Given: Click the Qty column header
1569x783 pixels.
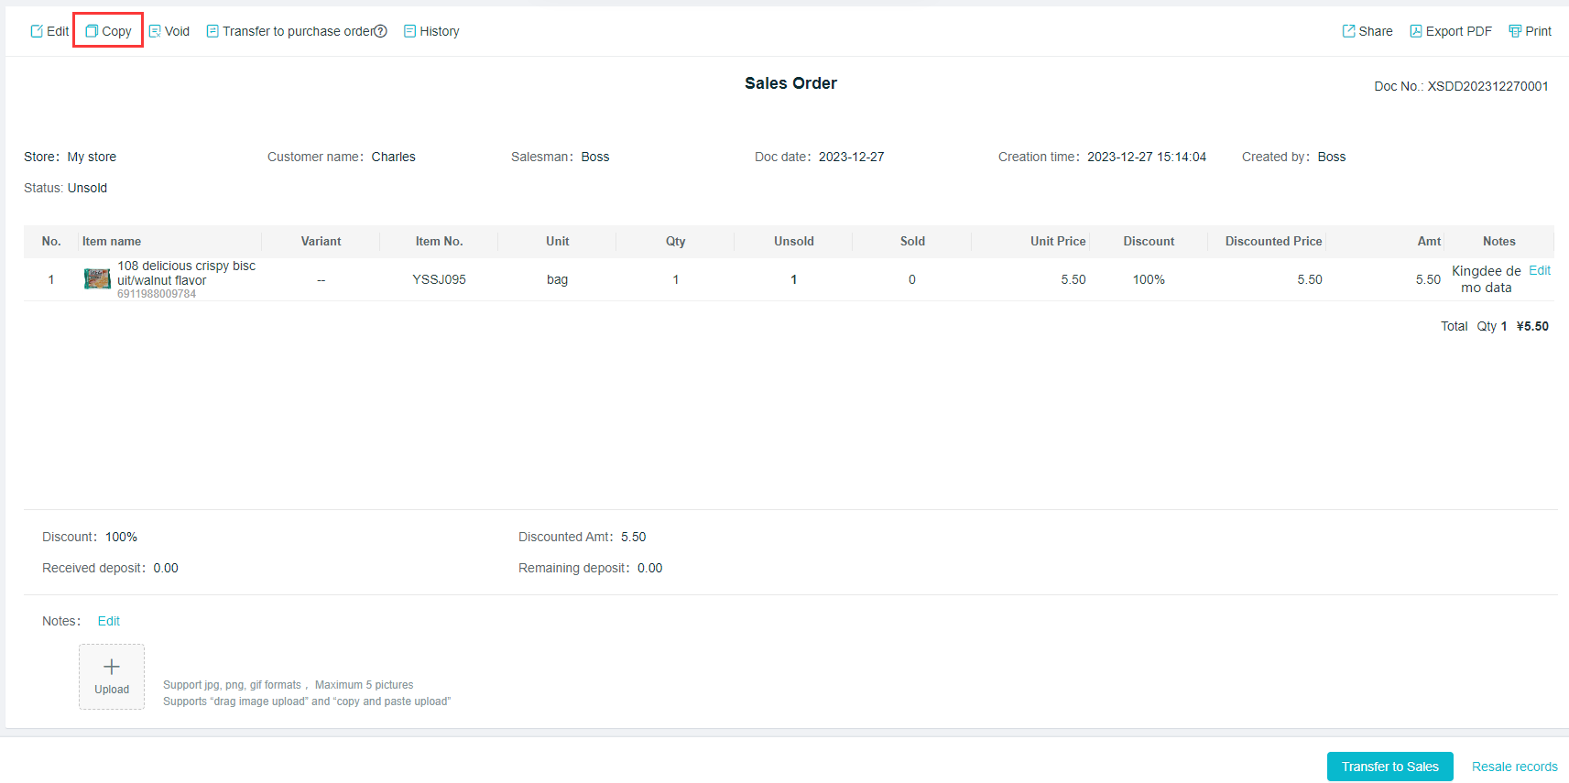Looking at the screenshot, I should point(675,242).
